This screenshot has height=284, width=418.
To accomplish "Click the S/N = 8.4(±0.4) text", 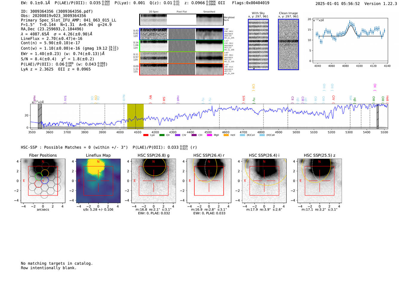I will click(39, 59).
